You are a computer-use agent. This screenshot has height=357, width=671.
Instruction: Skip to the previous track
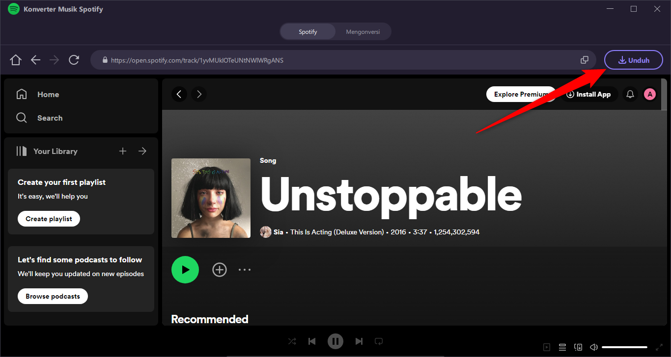click(312, 341)
